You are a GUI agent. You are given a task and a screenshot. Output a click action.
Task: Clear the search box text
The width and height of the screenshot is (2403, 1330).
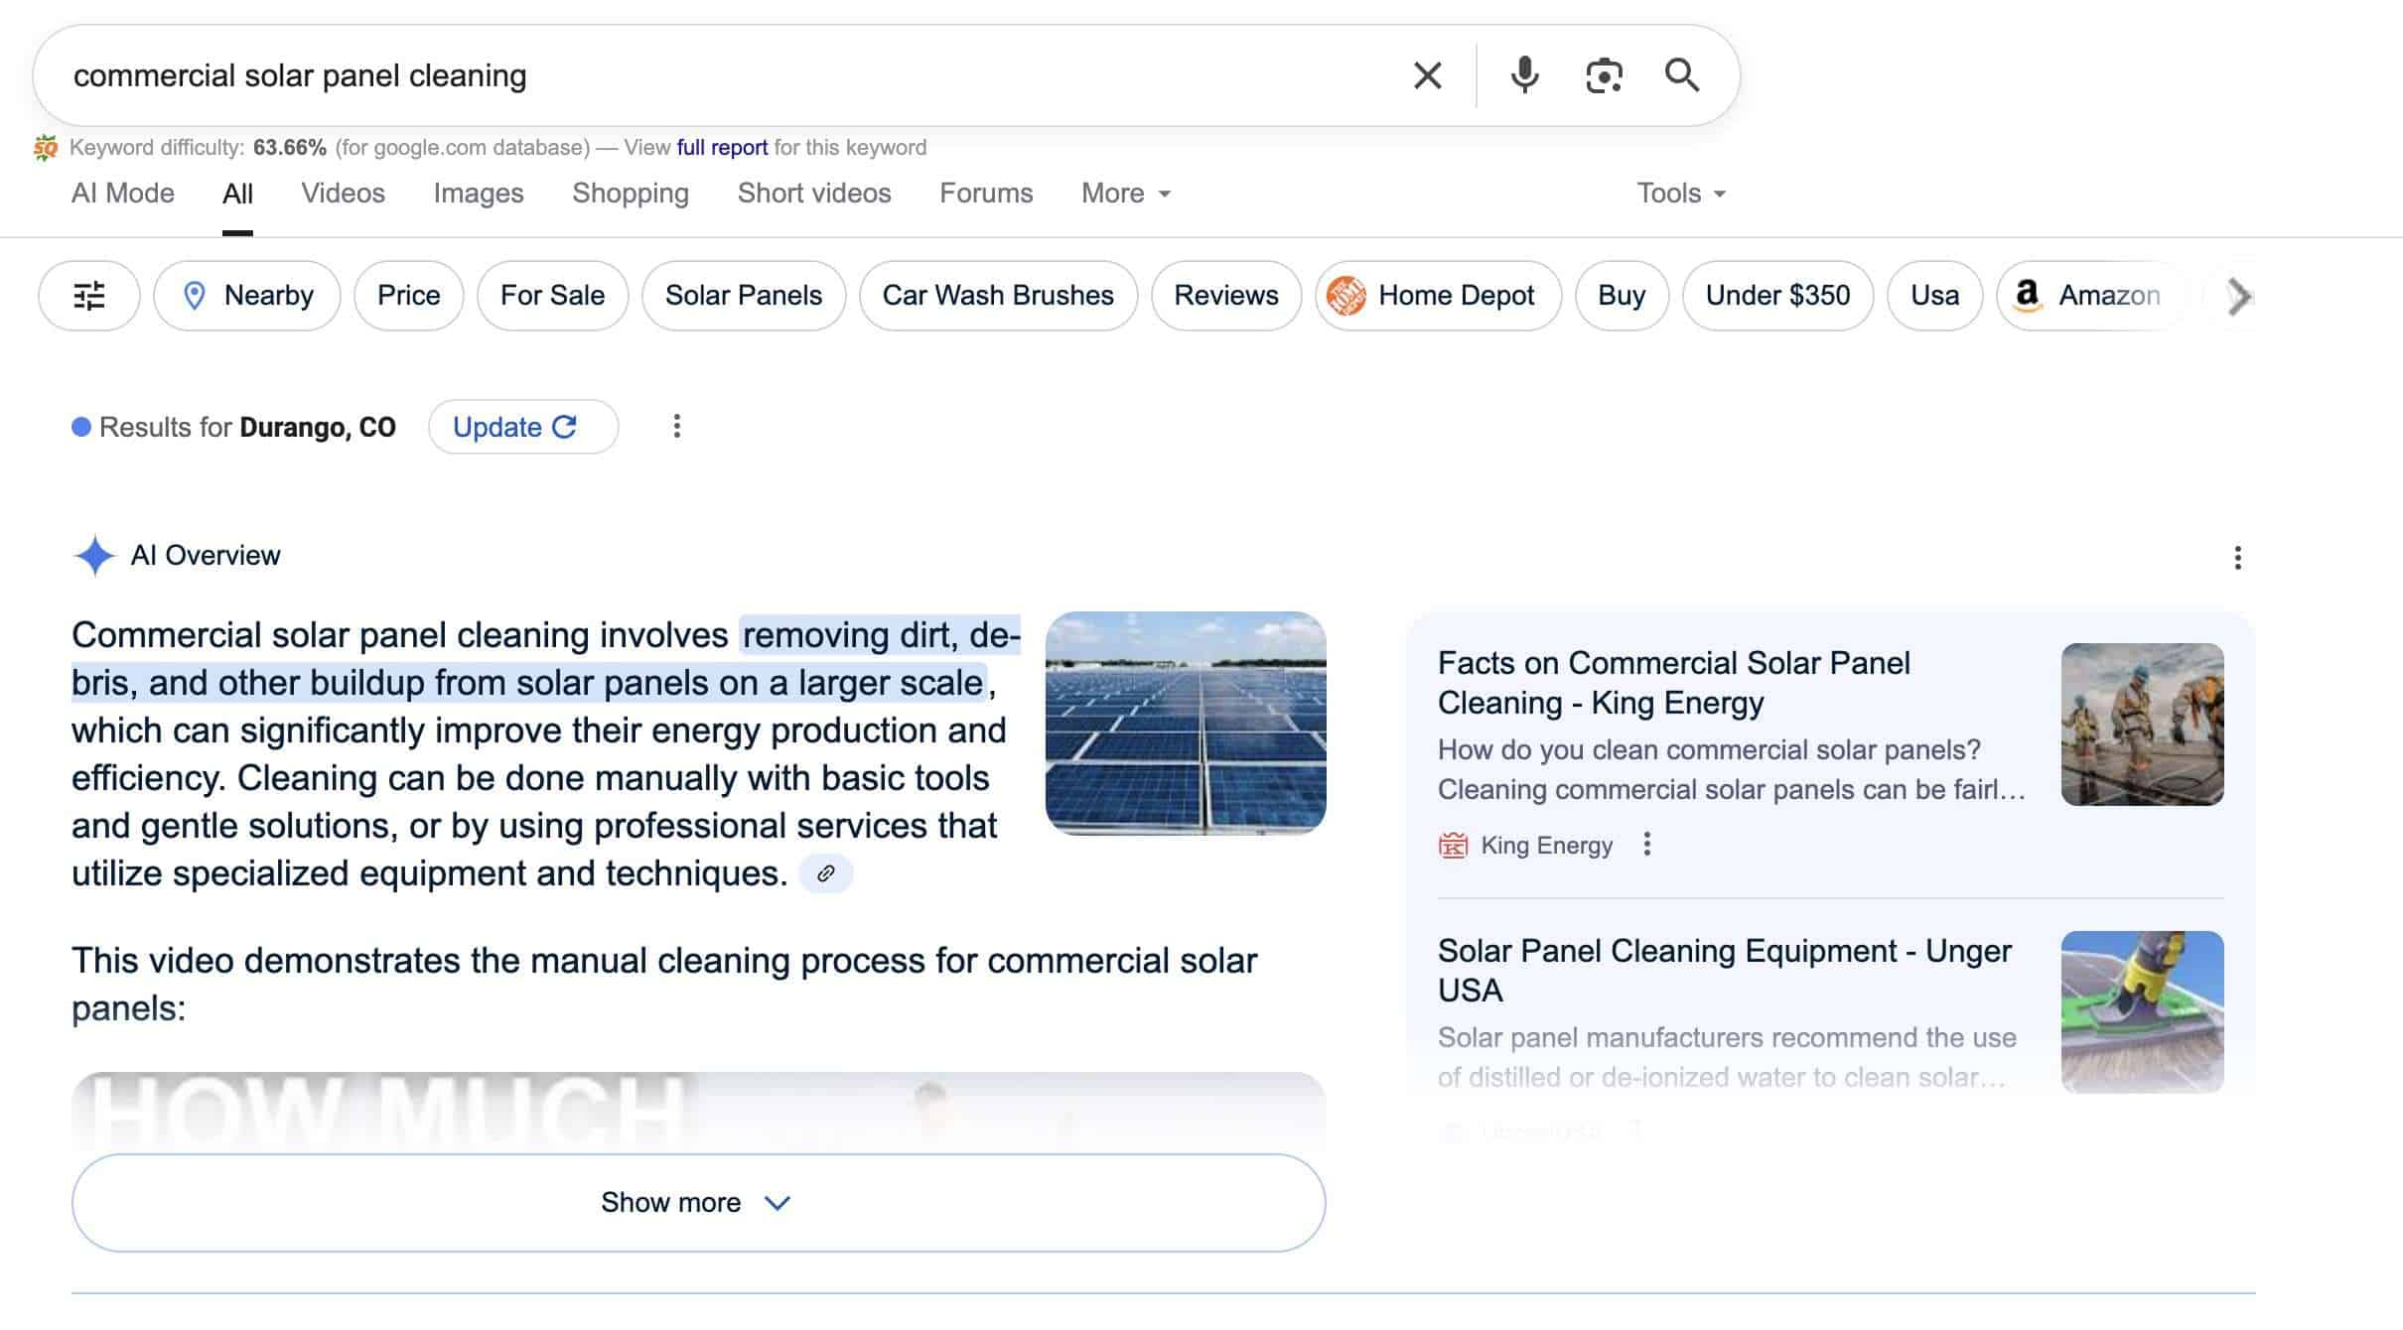coord(1427,75)
